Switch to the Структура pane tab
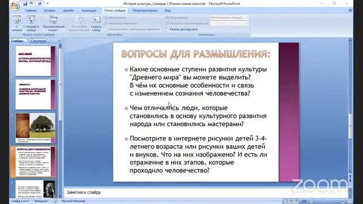The width and height of the screenshot is (363, 204). (39, 41)
